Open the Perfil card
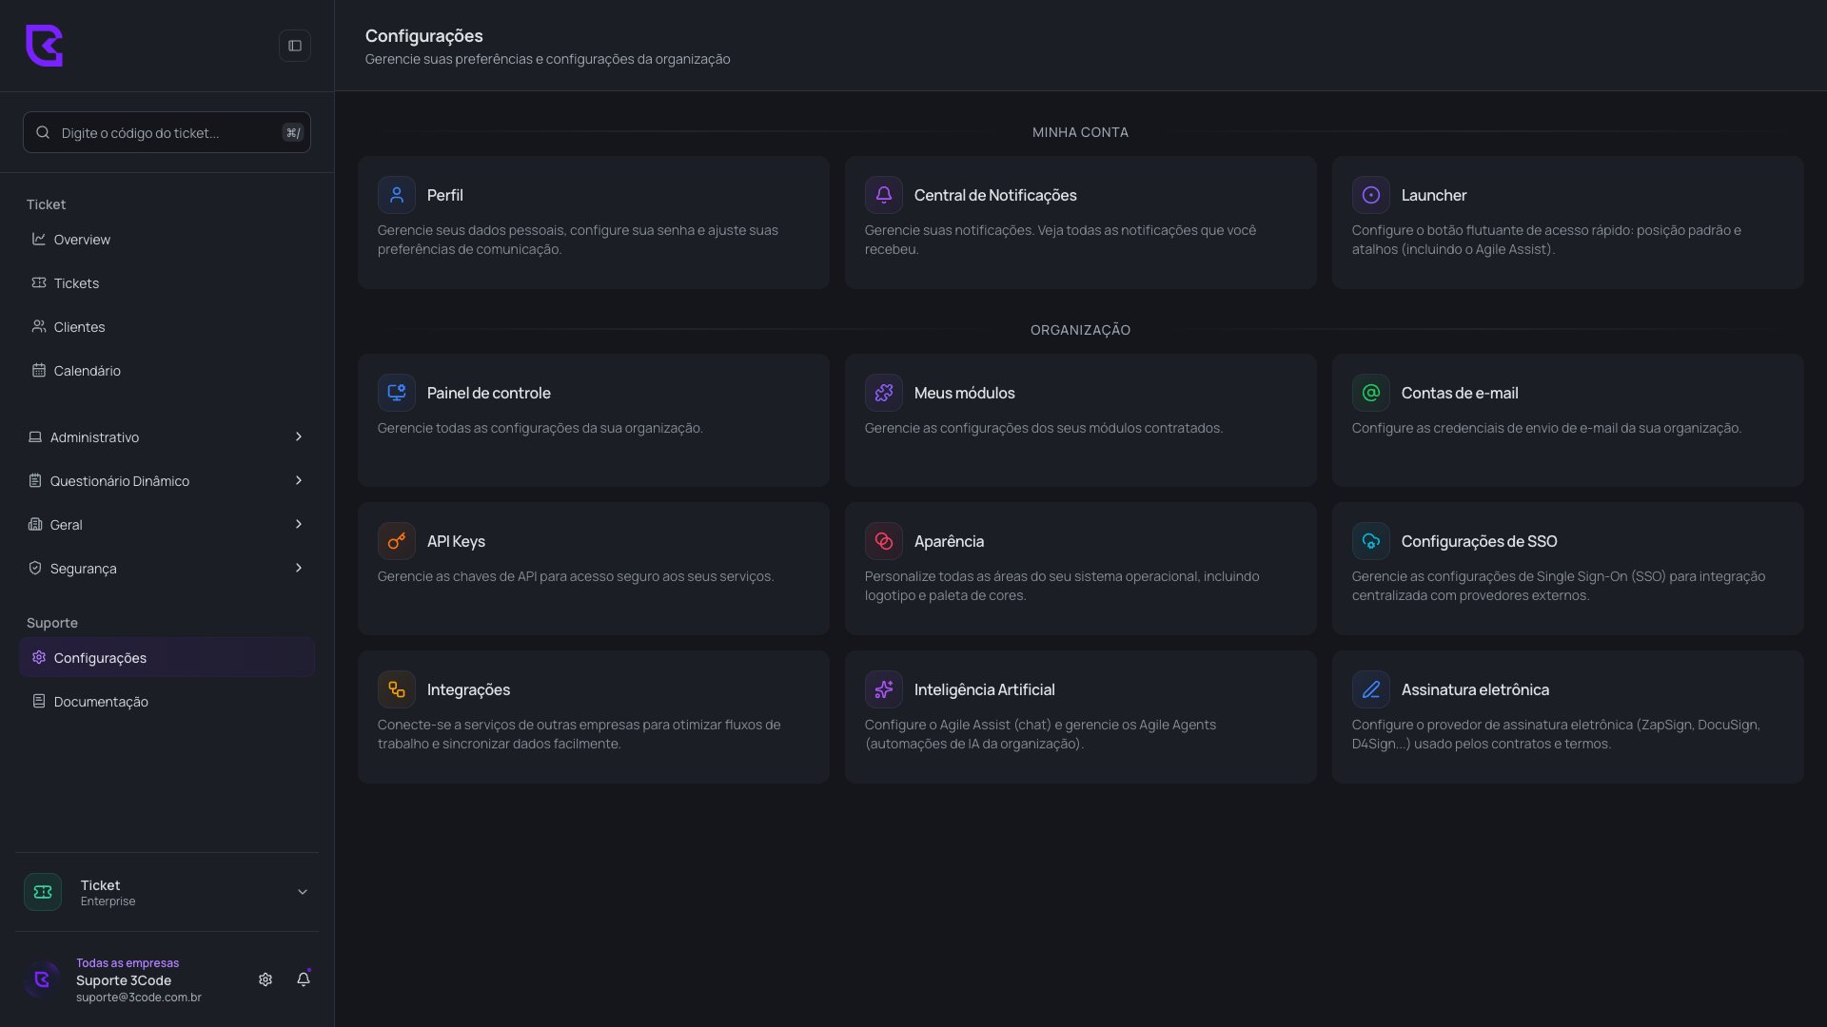This screenshot has width=1827, height=1027. pyautogui.click(x=594, y=223)
